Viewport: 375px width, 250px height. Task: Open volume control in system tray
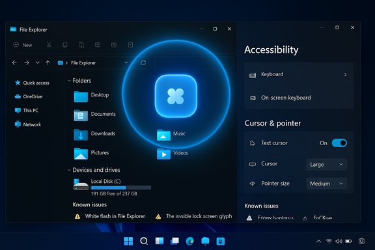(x=339, y=241)
